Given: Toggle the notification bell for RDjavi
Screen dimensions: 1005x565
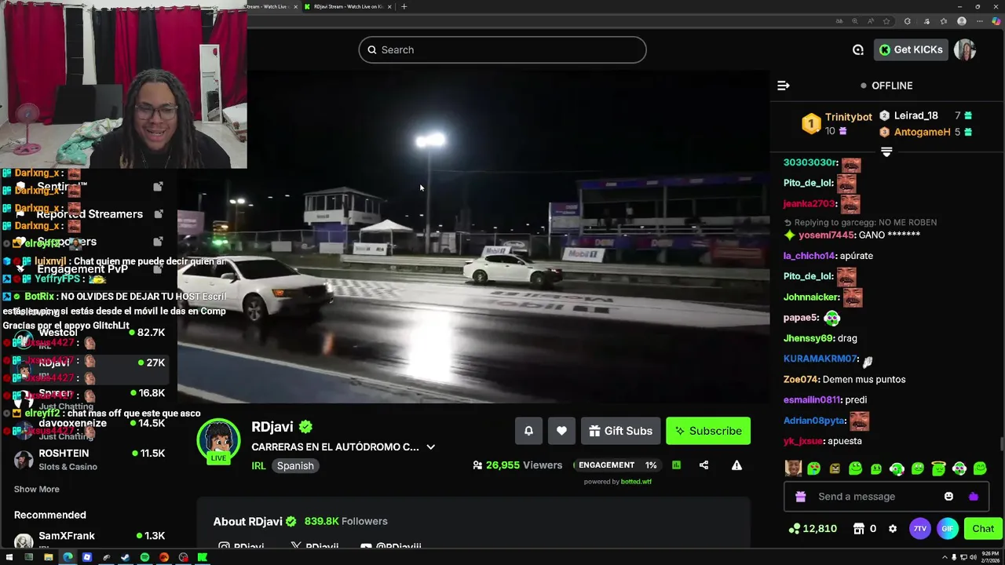Looking at the screenshot, I should pos(528,431).
